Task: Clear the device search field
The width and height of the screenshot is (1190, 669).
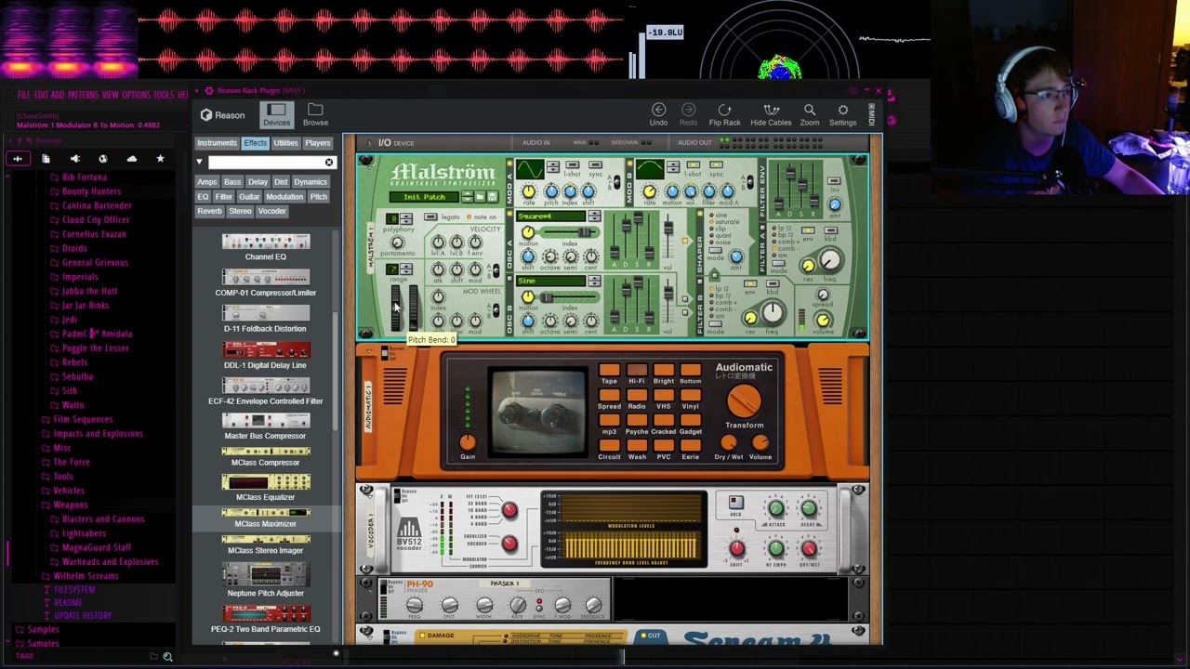Action: pos(329,163)
